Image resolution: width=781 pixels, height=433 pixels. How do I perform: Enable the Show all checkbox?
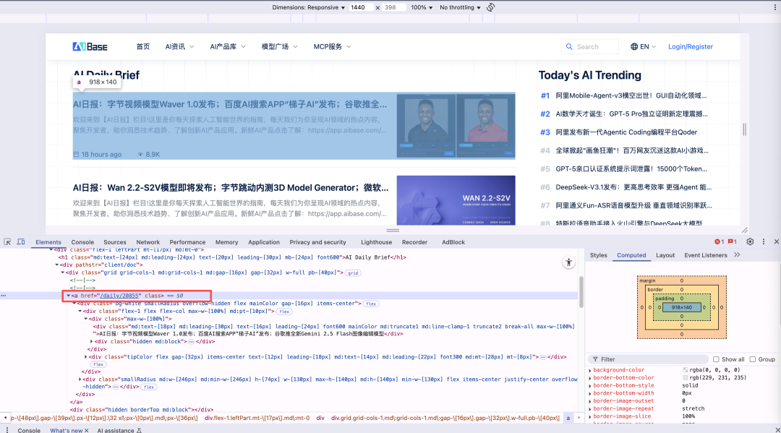[716, 359]
